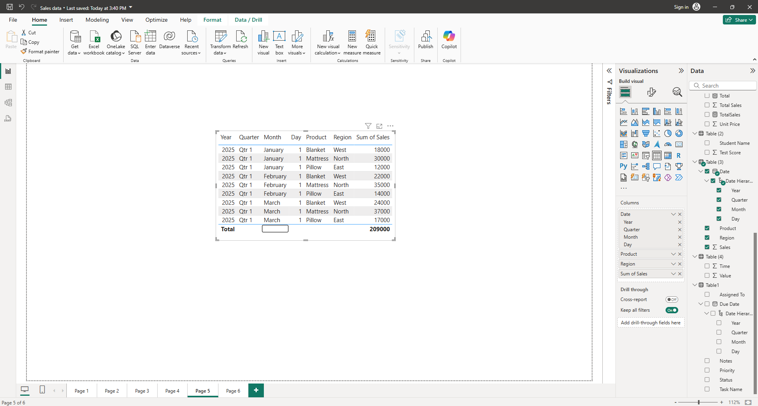Uncheck the Region field checkbox
Viewport: 758px width, 406px height.
click(707, 238)
